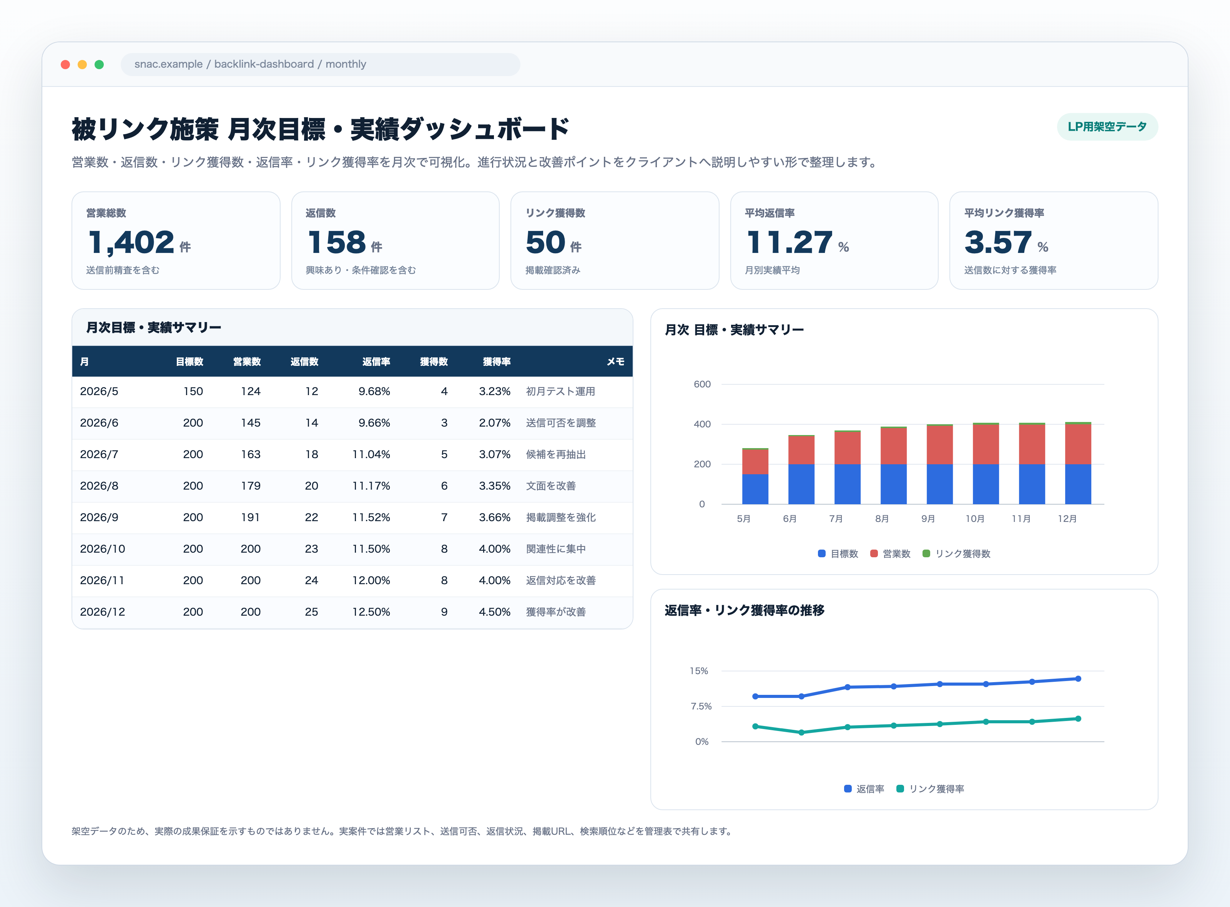Click the 8月 stacked bar
The image size is (1230, 907).
click(893, 465)
